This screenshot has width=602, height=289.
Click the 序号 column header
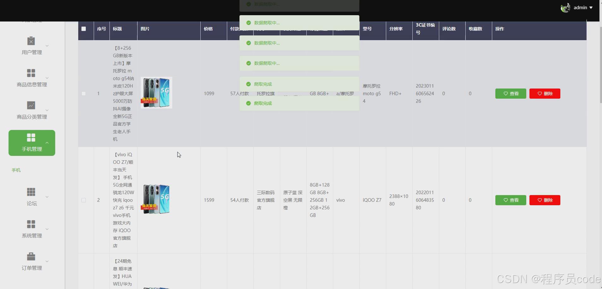[102, 29]
